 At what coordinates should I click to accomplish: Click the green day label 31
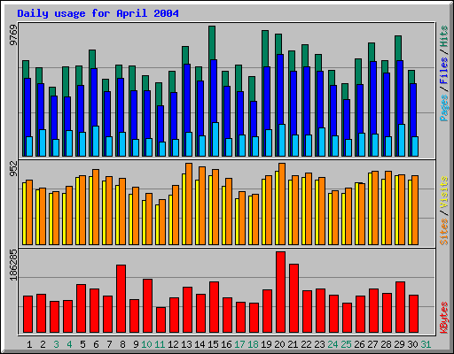coord(426,344)
